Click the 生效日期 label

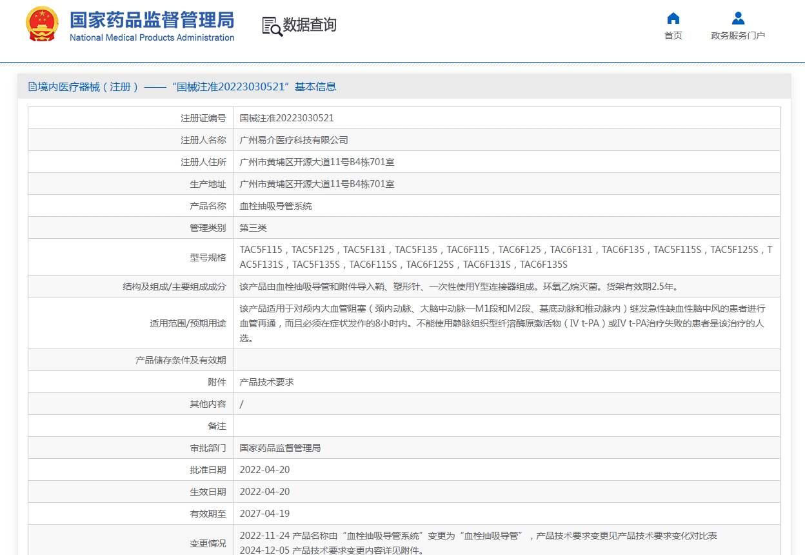[x=208, y=492]
